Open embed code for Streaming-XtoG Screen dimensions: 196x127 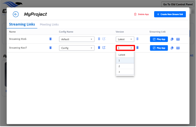click(x=178, y=39)
